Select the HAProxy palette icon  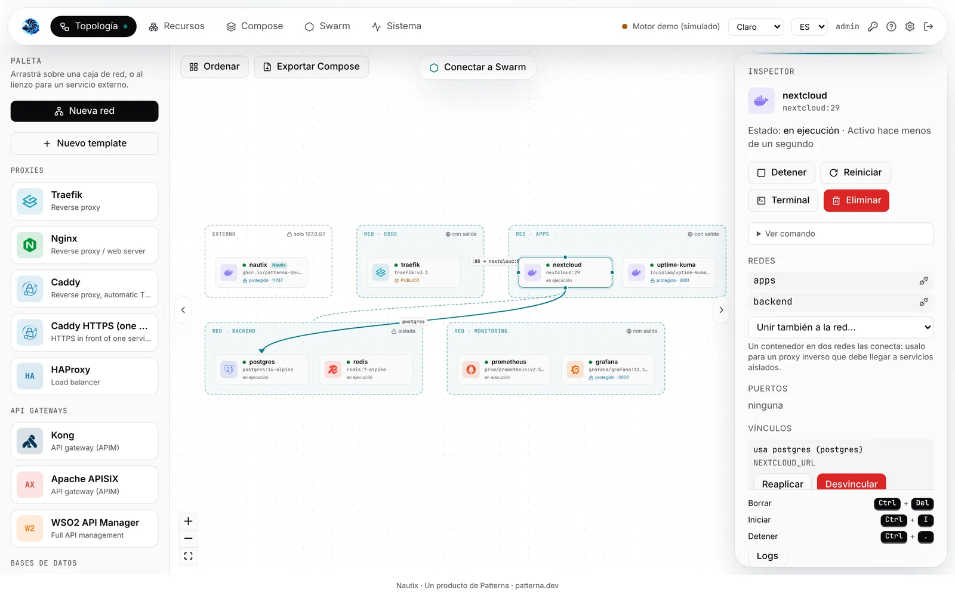coord(30,376)
